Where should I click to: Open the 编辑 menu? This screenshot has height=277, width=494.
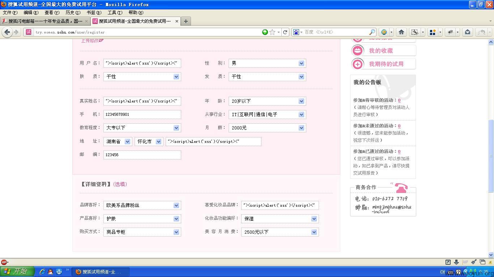(x=31, y=13)
